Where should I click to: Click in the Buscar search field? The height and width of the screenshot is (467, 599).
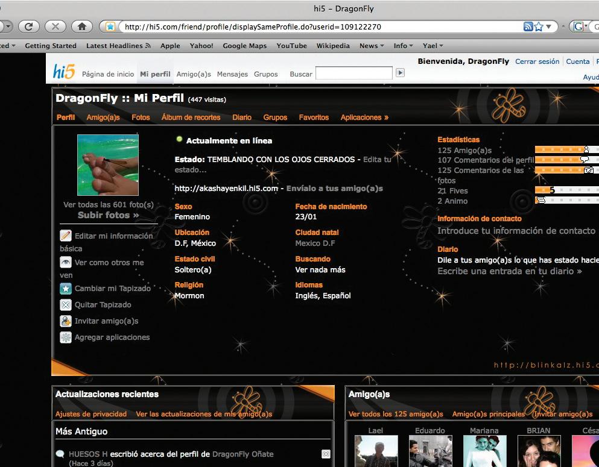pos(353,73)
